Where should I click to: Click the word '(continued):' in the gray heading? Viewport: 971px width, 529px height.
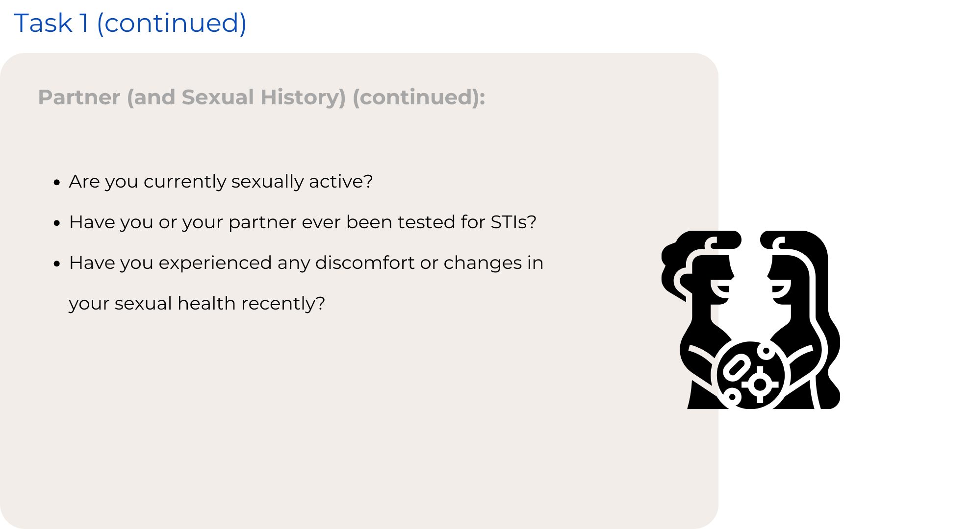(419, 97)
